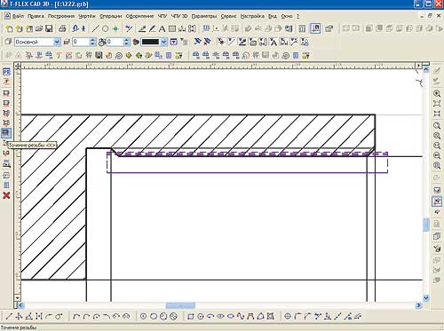Click the level value input field

[x=81, y=42]
